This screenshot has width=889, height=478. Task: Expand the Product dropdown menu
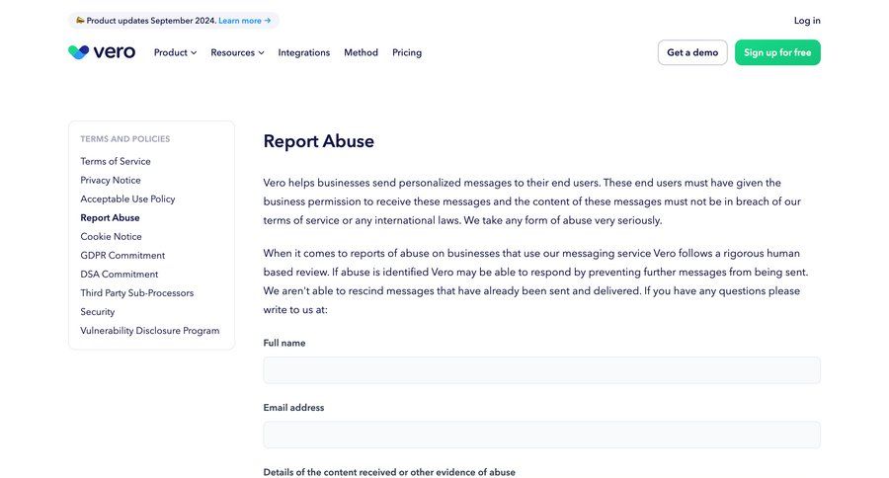175,52
